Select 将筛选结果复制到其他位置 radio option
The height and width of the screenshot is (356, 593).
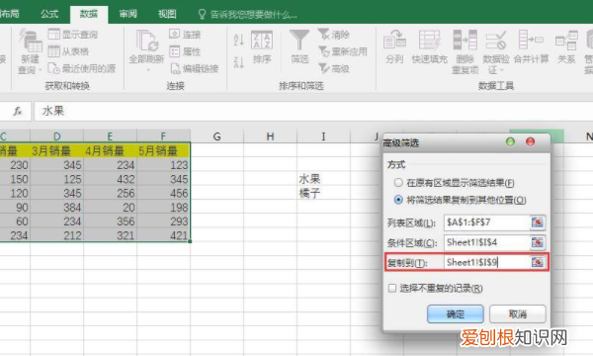tap(398, 200)
